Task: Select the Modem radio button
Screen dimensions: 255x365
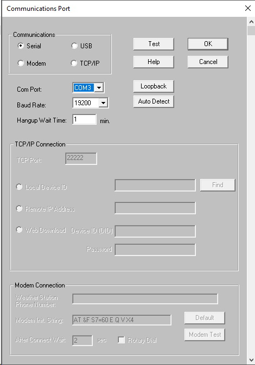Action: [21, 63]
